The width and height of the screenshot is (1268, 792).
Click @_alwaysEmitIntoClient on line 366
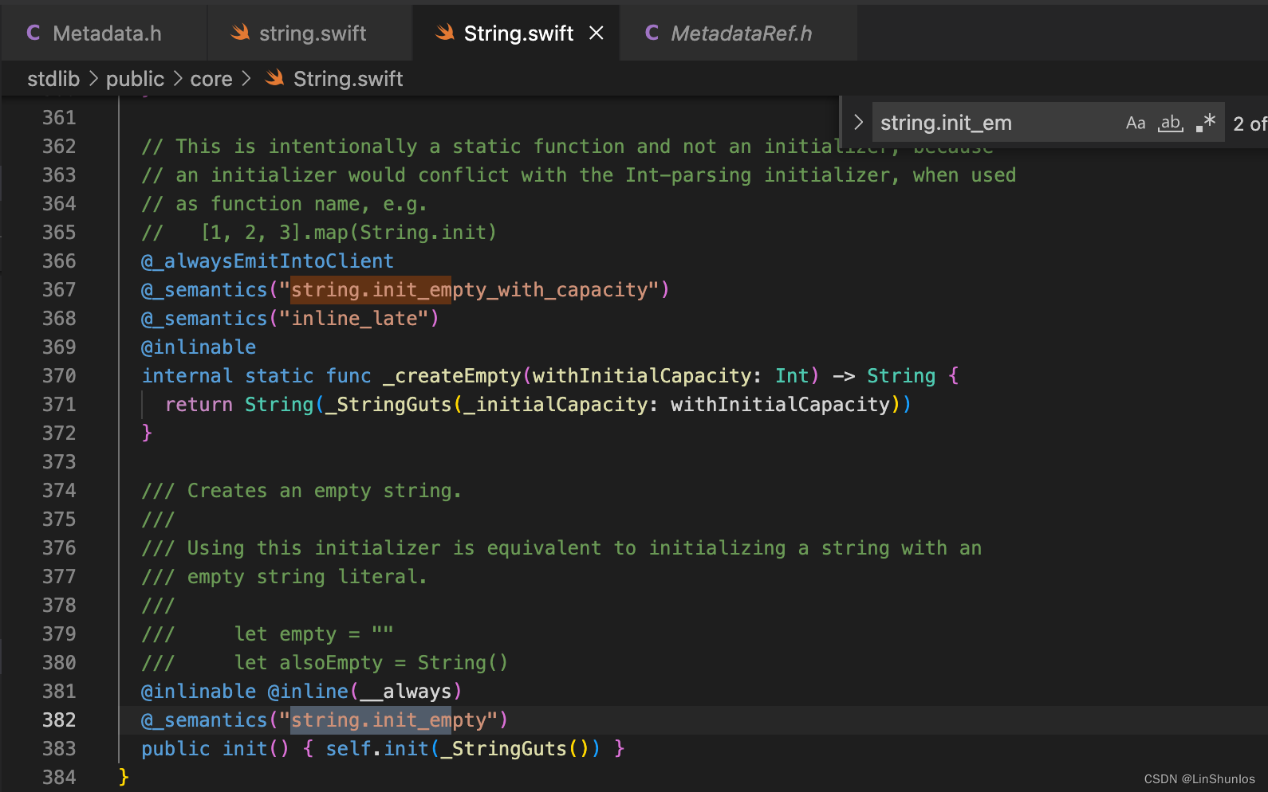click(x=267, y=261)
